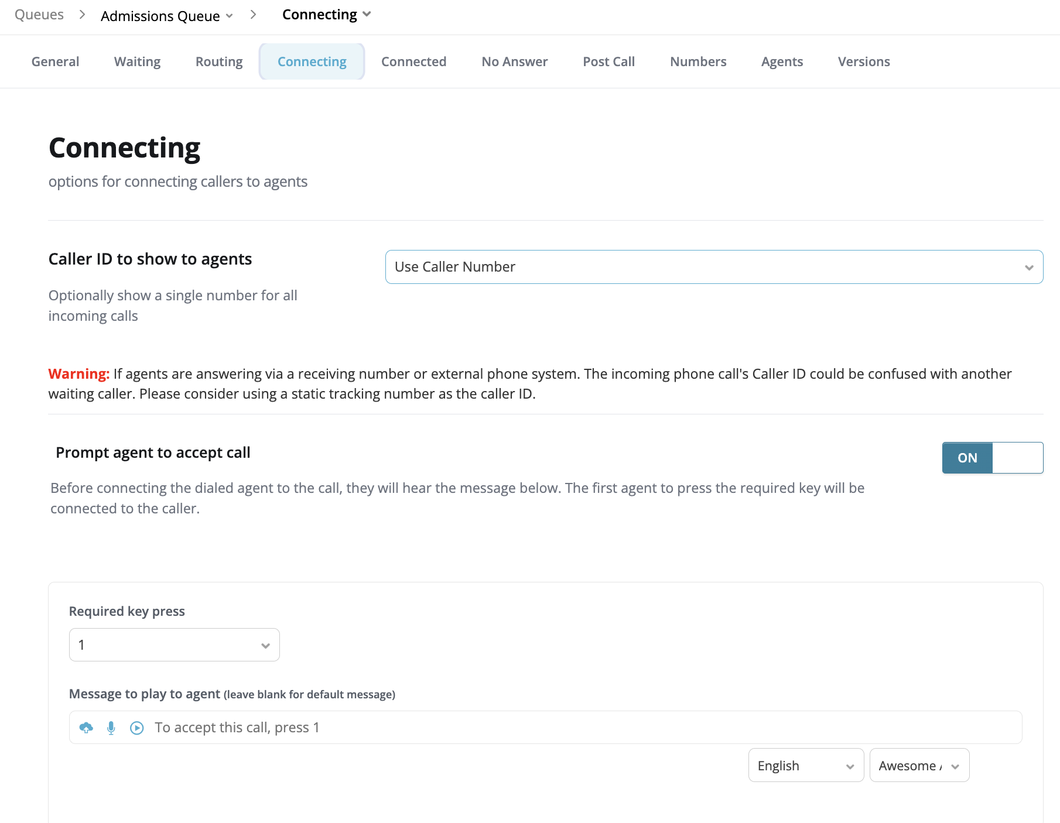Click the cloud upload audio icon
This screenshot has width=1060, height=823.
pos(86,728)
